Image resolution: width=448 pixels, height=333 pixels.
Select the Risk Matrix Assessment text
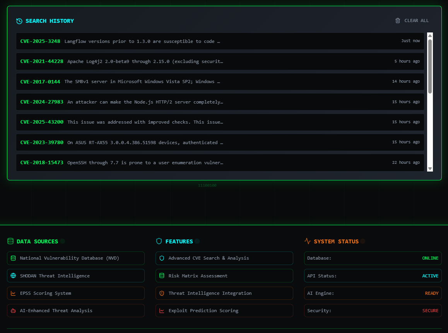coord(198,276)
